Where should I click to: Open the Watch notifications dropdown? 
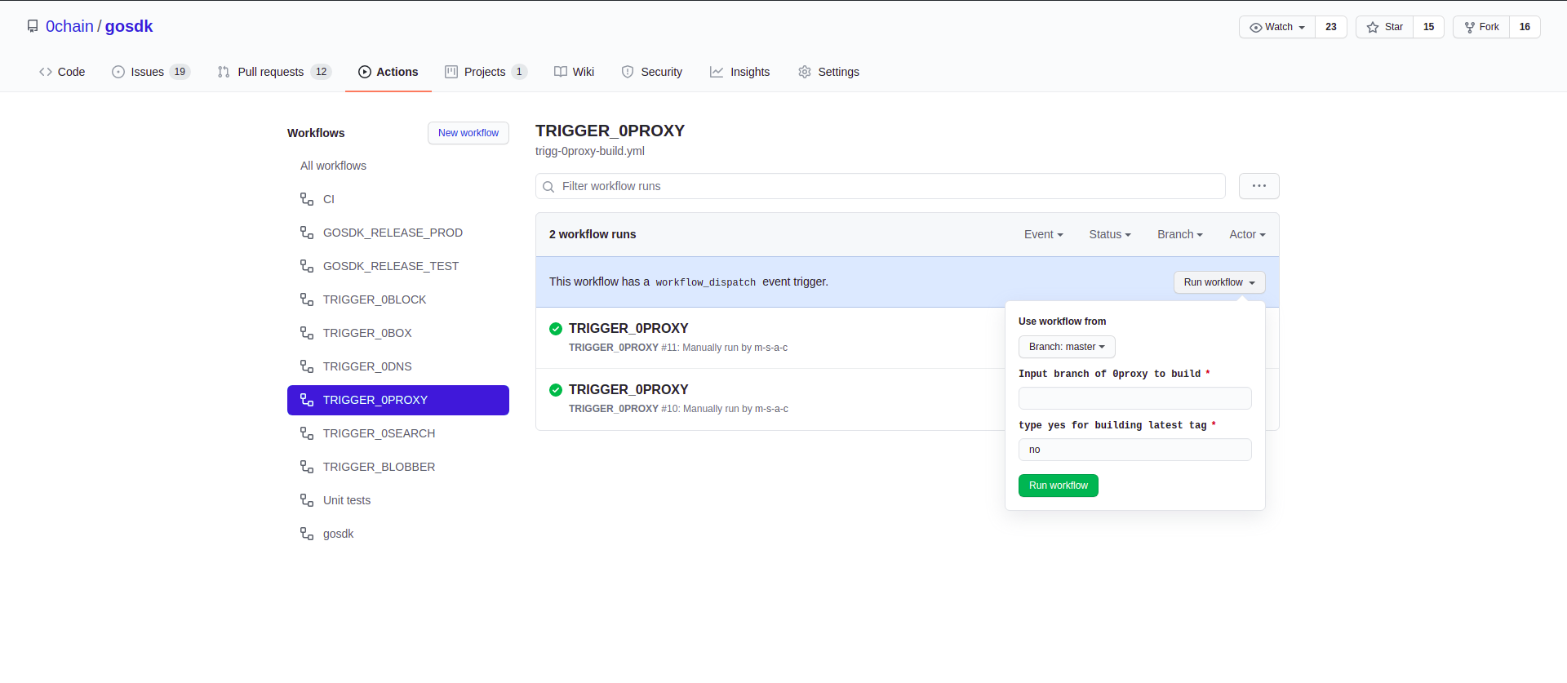pyautogui.click(x=1277, y=27)
